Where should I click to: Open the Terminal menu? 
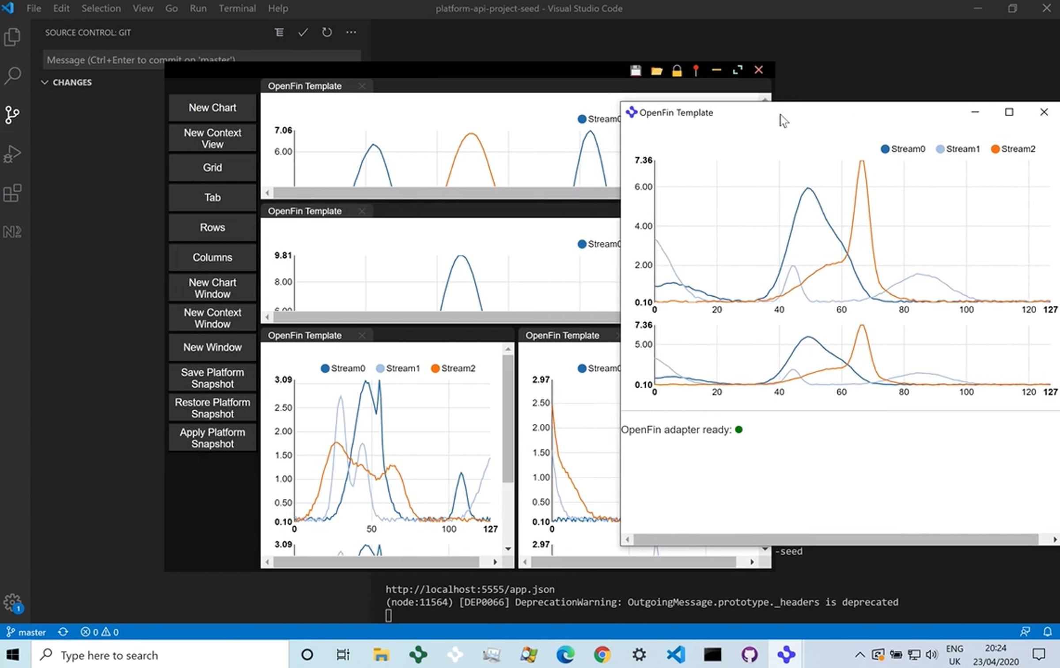[237, 8]
